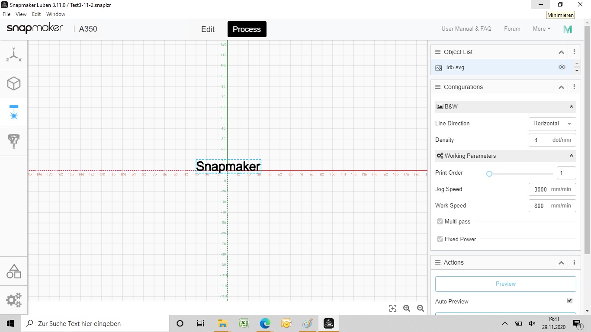This screenshot has width=591, height=332.
Task: Zoom out using the magnifier minus icon
Action: 420,308
